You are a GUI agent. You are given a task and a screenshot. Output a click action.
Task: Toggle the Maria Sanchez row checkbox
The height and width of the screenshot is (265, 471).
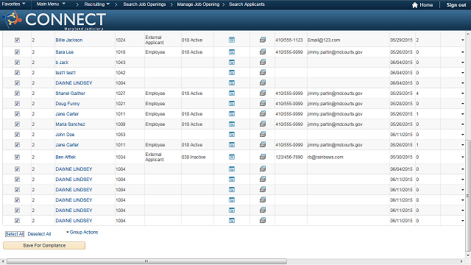click(17, 124)
